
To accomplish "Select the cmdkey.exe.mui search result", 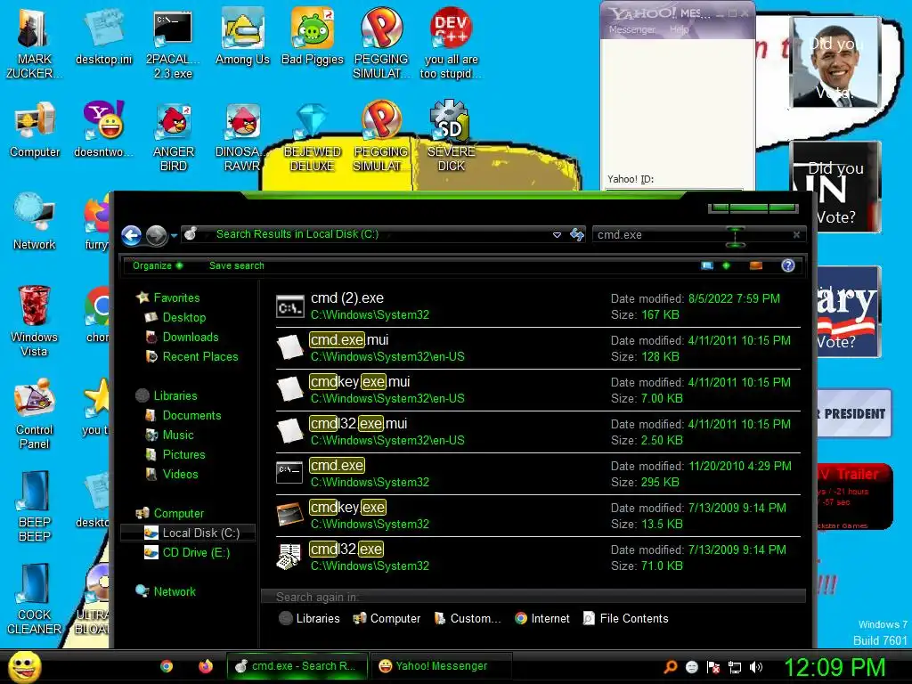I will (x=538, y=390).
